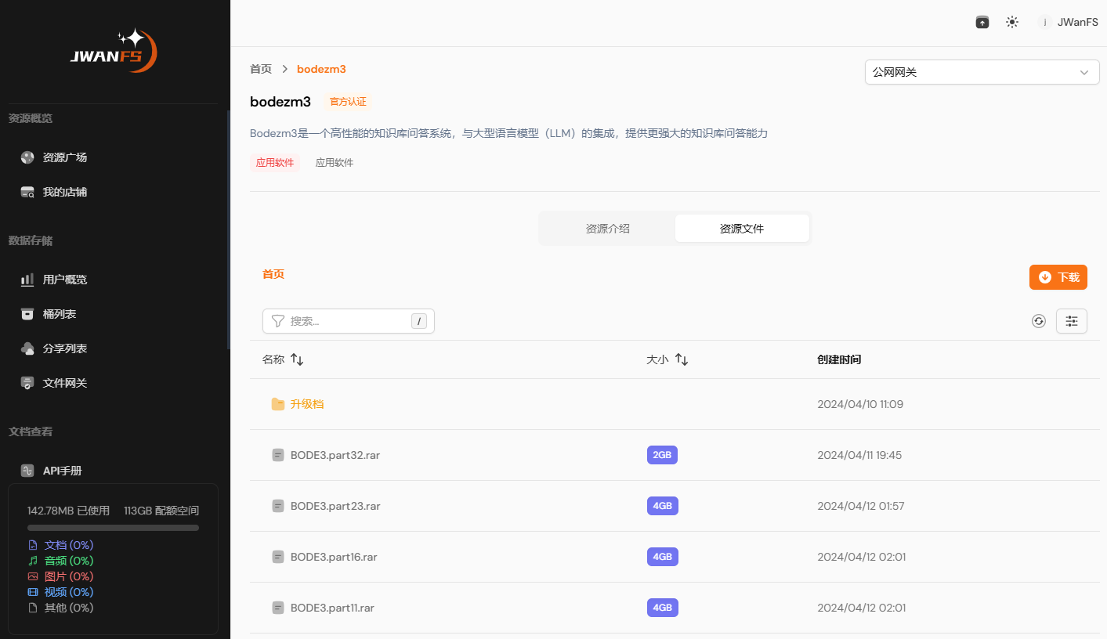
Task: Click the 音频 (0%) music icon
Action: pyautogui.click(x=33, y=561)
